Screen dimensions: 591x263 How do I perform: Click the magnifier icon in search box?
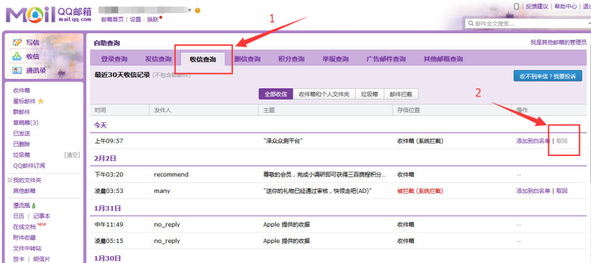pos(470,23)
